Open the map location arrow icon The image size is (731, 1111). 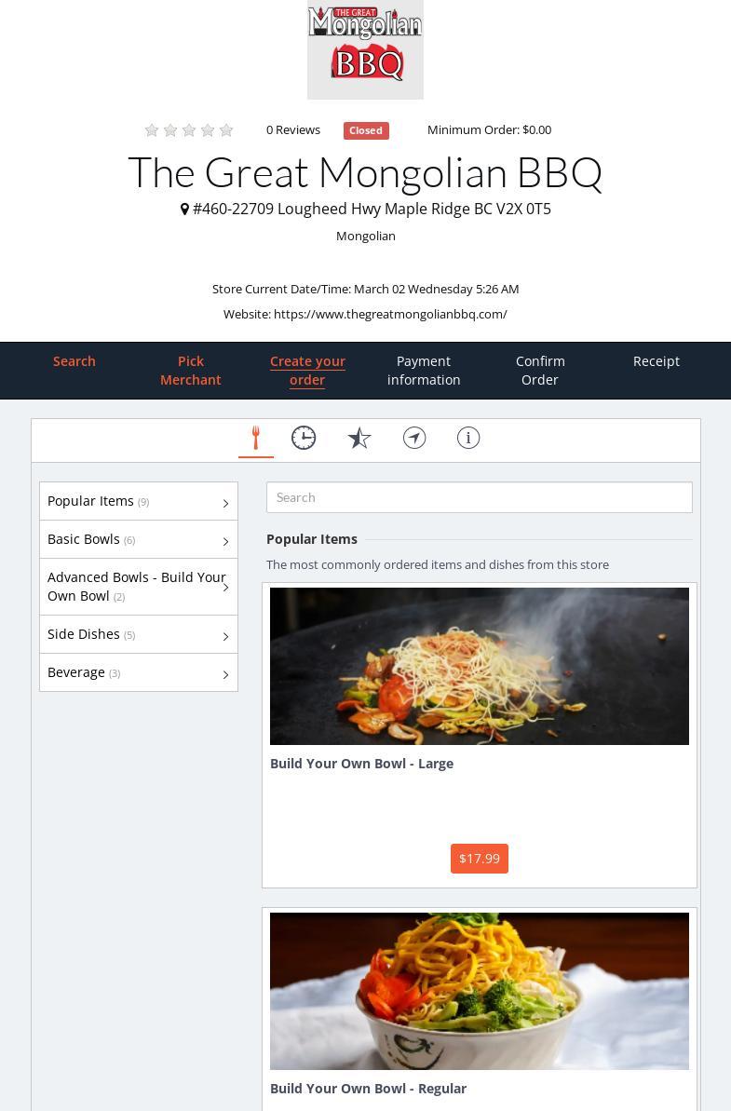[x=414, y=438]
